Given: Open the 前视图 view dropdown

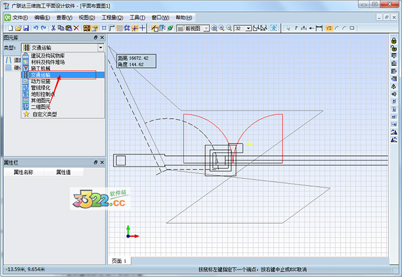Looking at the screenshot, I should click(x=205, y=28).
